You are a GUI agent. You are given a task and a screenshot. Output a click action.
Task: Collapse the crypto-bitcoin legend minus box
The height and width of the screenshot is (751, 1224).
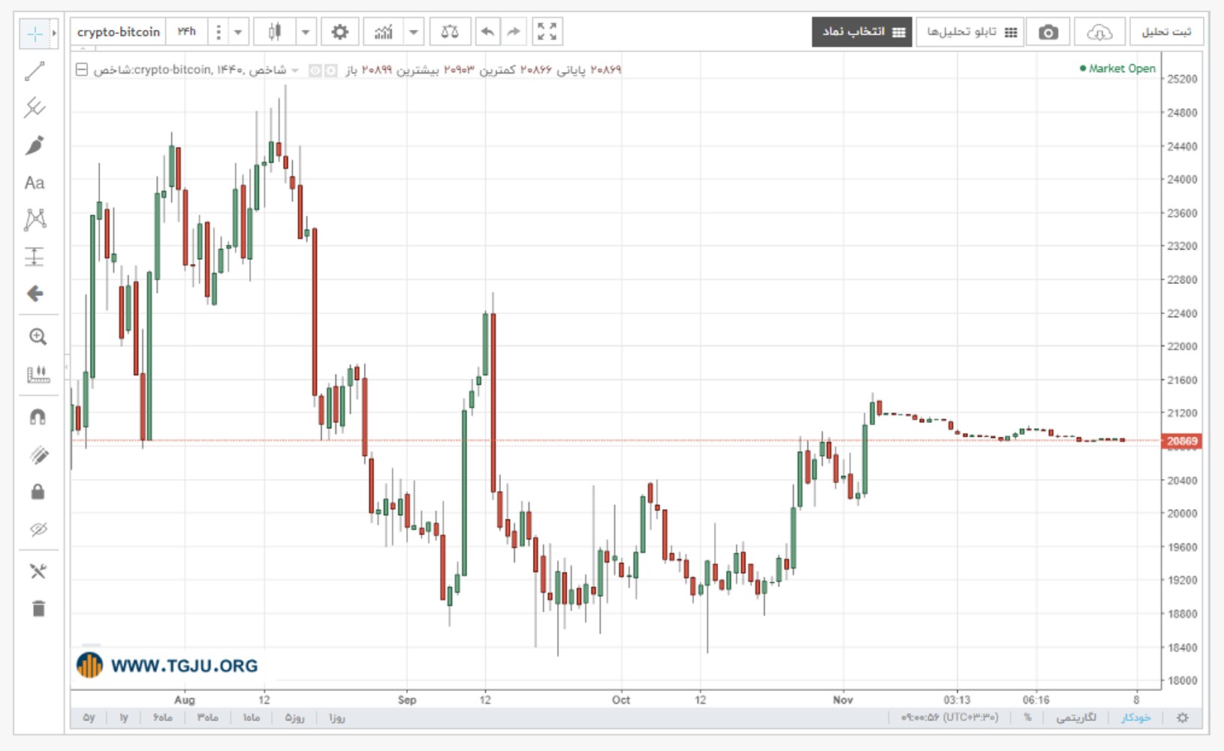[82, 70]
